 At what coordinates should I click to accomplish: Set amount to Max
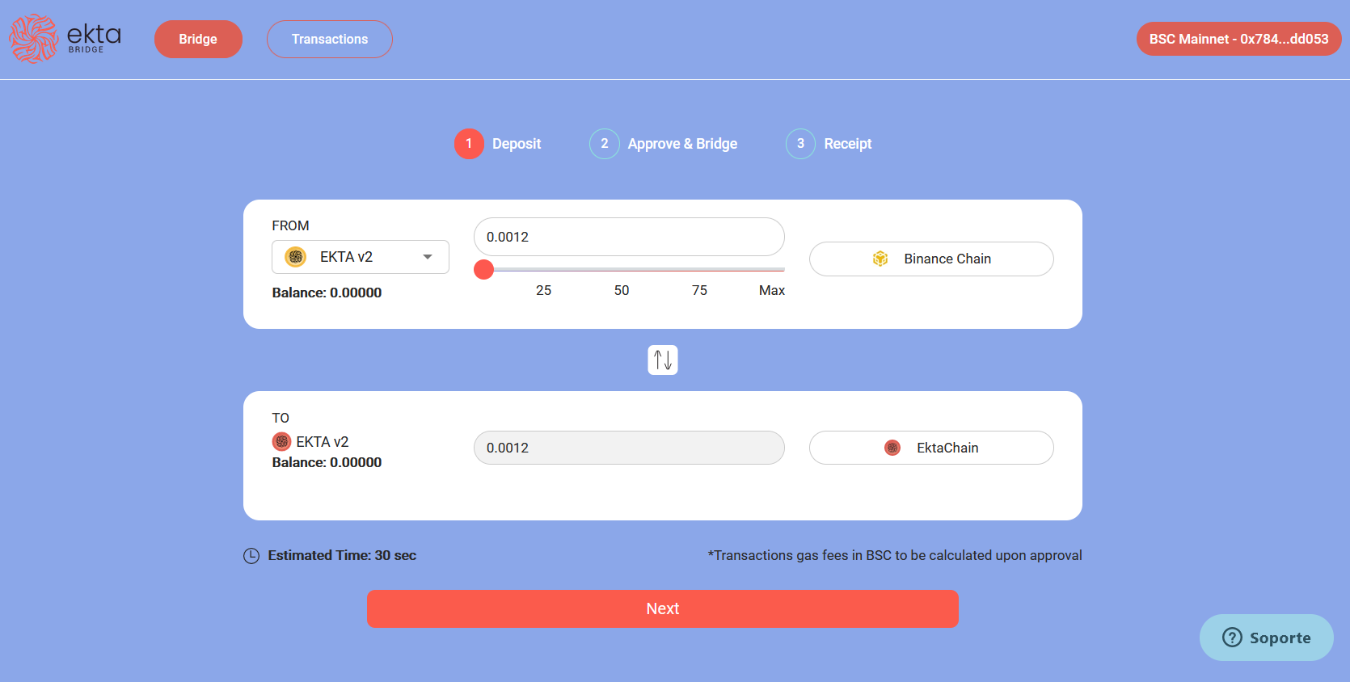[772, 290]
